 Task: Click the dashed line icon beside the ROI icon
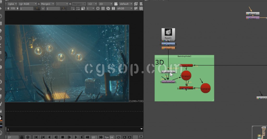point(78,8)
